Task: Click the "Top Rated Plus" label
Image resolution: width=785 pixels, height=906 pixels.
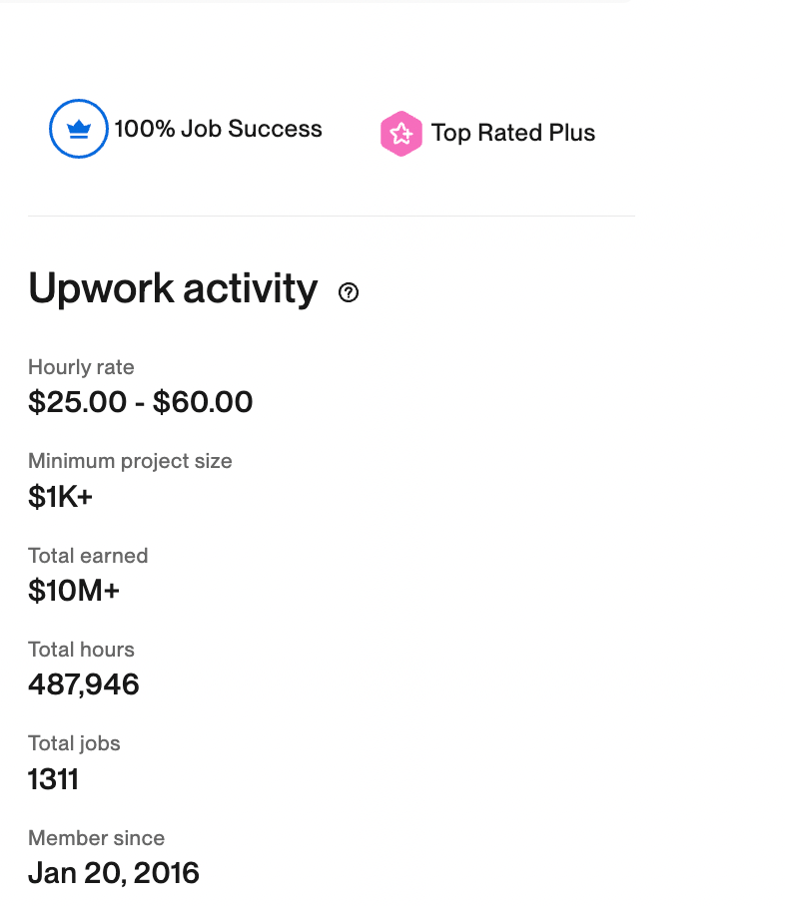Action: click(512, 134)
